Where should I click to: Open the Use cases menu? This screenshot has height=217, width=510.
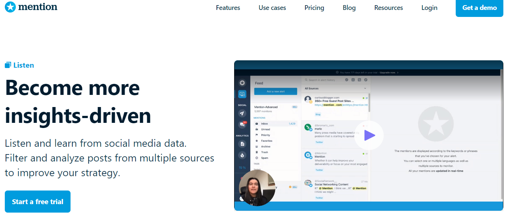click(x=272, y=8)
